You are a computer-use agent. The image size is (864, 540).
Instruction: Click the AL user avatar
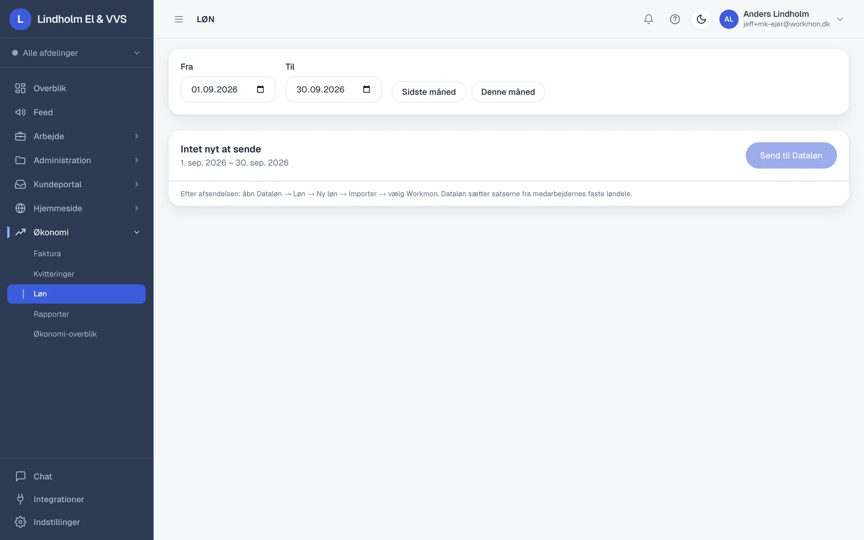728,19
